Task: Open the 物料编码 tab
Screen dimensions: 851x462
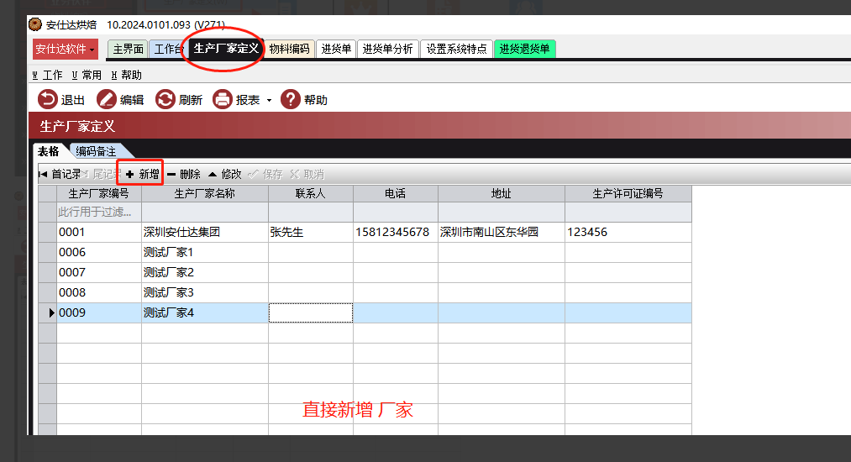Action: pyautogui.click(x=289, y=50)
